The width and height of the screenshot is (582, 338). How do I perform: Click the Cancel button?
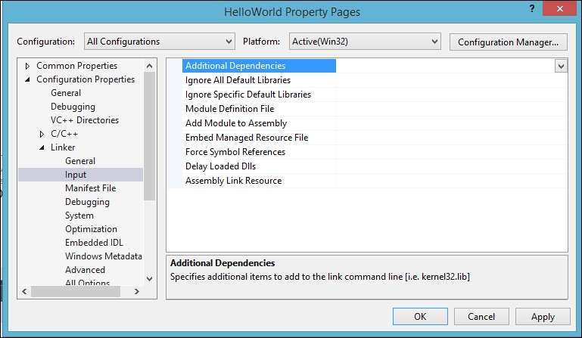[x=481, y=317]
